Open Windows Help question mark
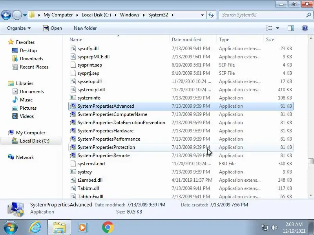Image resolution: width=314 pixels, height=235 pixels. (305, 28)
